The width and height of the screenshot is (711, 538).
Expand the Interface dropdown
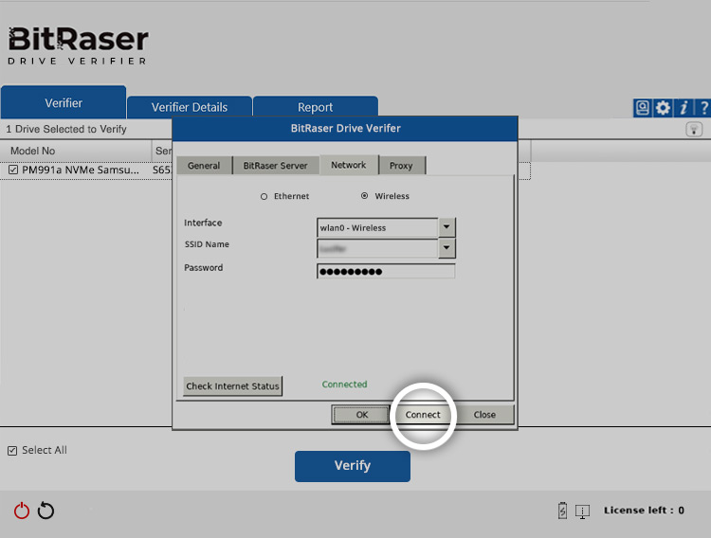447,227
